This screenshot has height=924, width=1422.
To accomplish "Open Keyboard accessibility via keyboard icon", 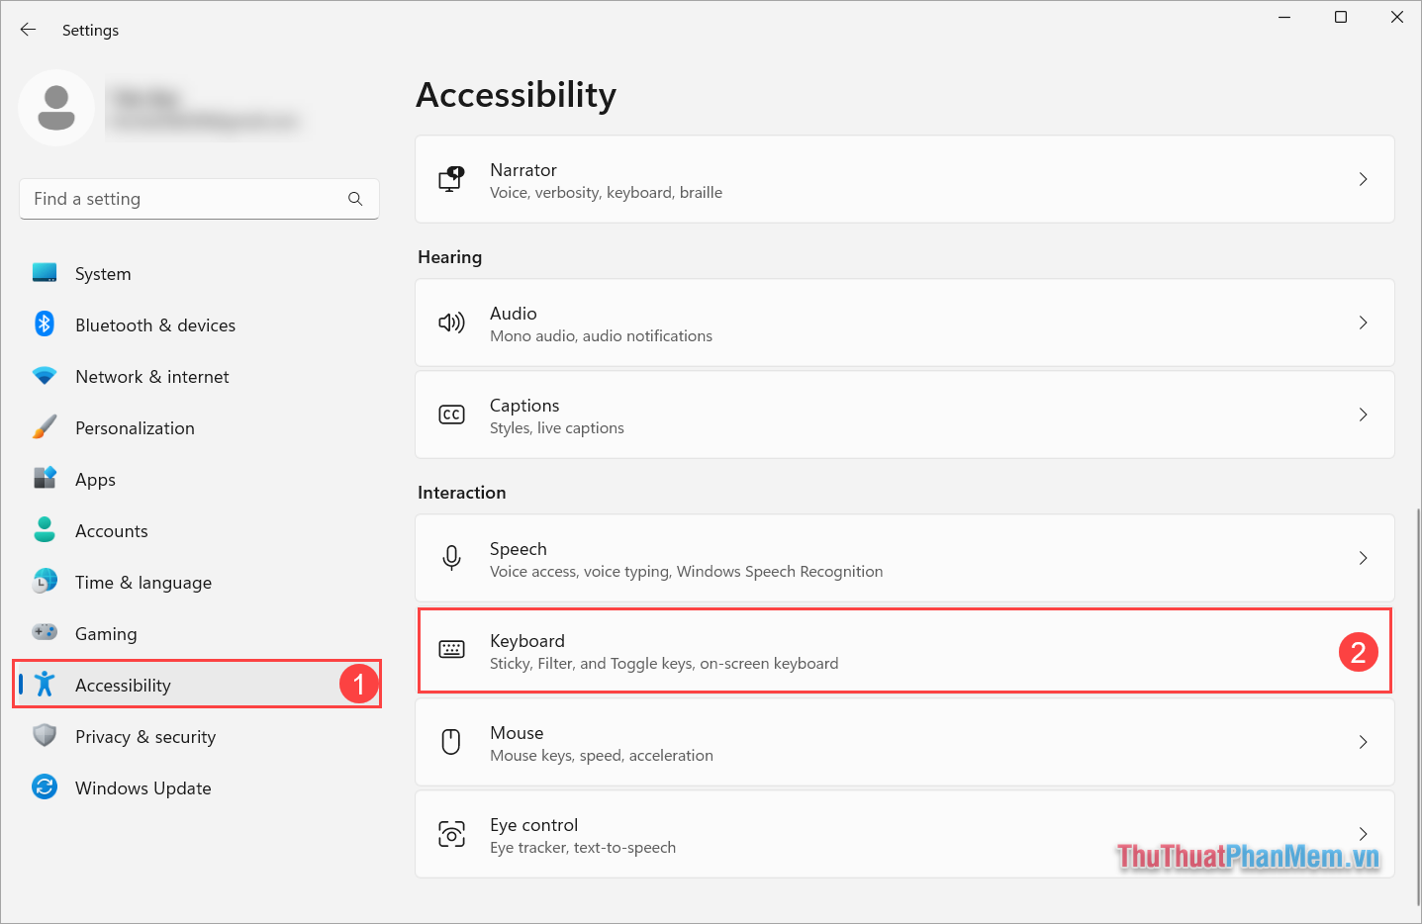I will click(x=452, y=650).
